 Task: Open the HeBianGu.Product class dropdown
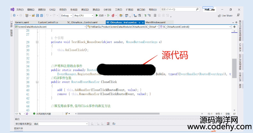click(123, 27)
